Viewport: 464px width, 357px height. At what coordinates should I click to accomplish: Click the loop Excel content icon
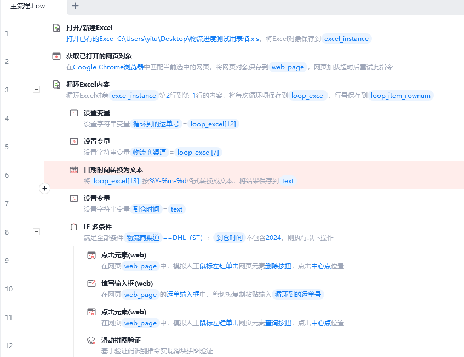coord(56,84)
